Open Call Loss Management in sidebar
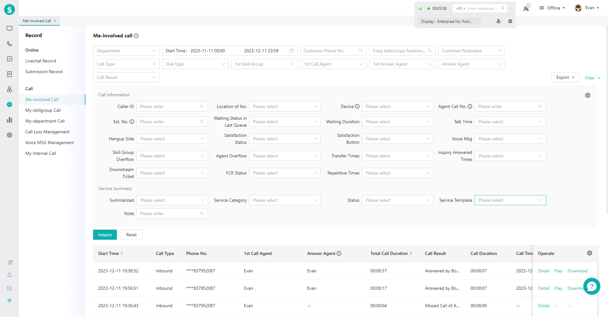This screenshot has height=317, width=608. point(47,132)
